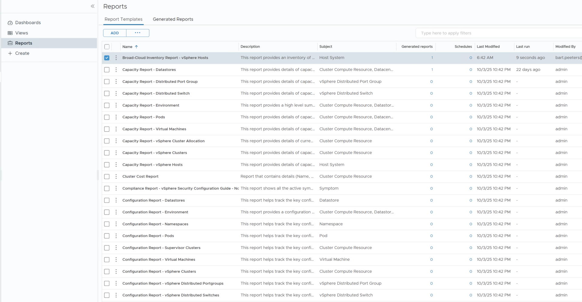Open actions menu for Configuration Report - Pods

pos(116,236)
